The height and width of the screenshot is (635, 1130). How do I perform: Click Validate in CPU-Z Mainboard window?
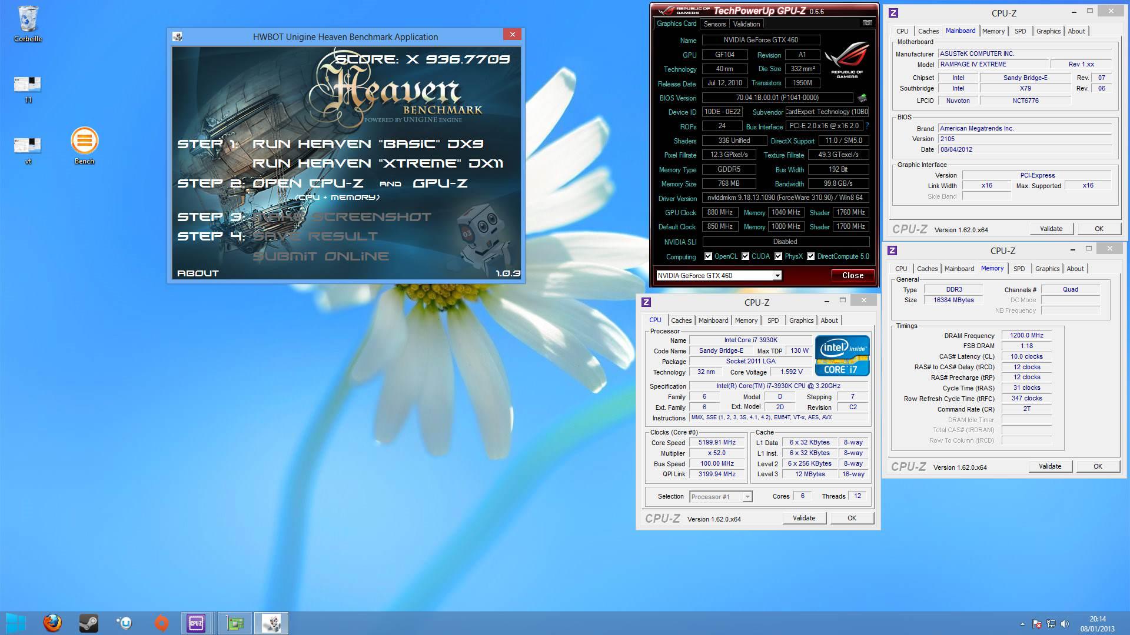[1051, 229]
